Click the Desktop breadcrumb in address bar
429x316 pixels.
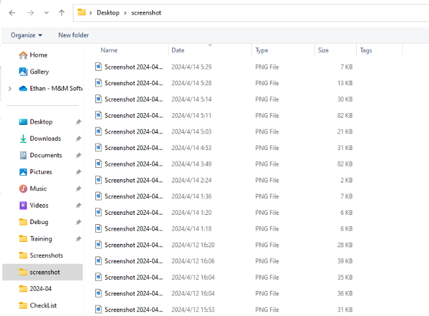click(108, 13)
